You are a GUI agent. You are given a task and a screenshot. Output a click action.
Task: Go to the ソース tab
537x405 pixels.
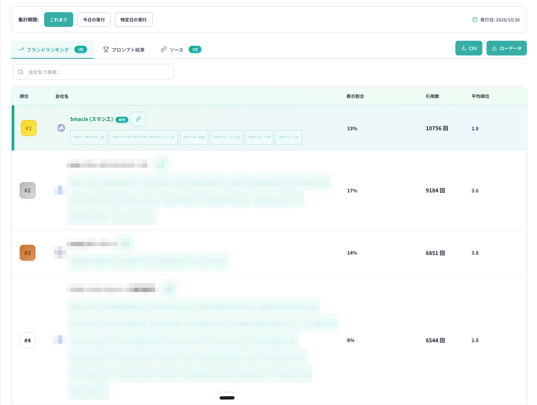(181, 50)
